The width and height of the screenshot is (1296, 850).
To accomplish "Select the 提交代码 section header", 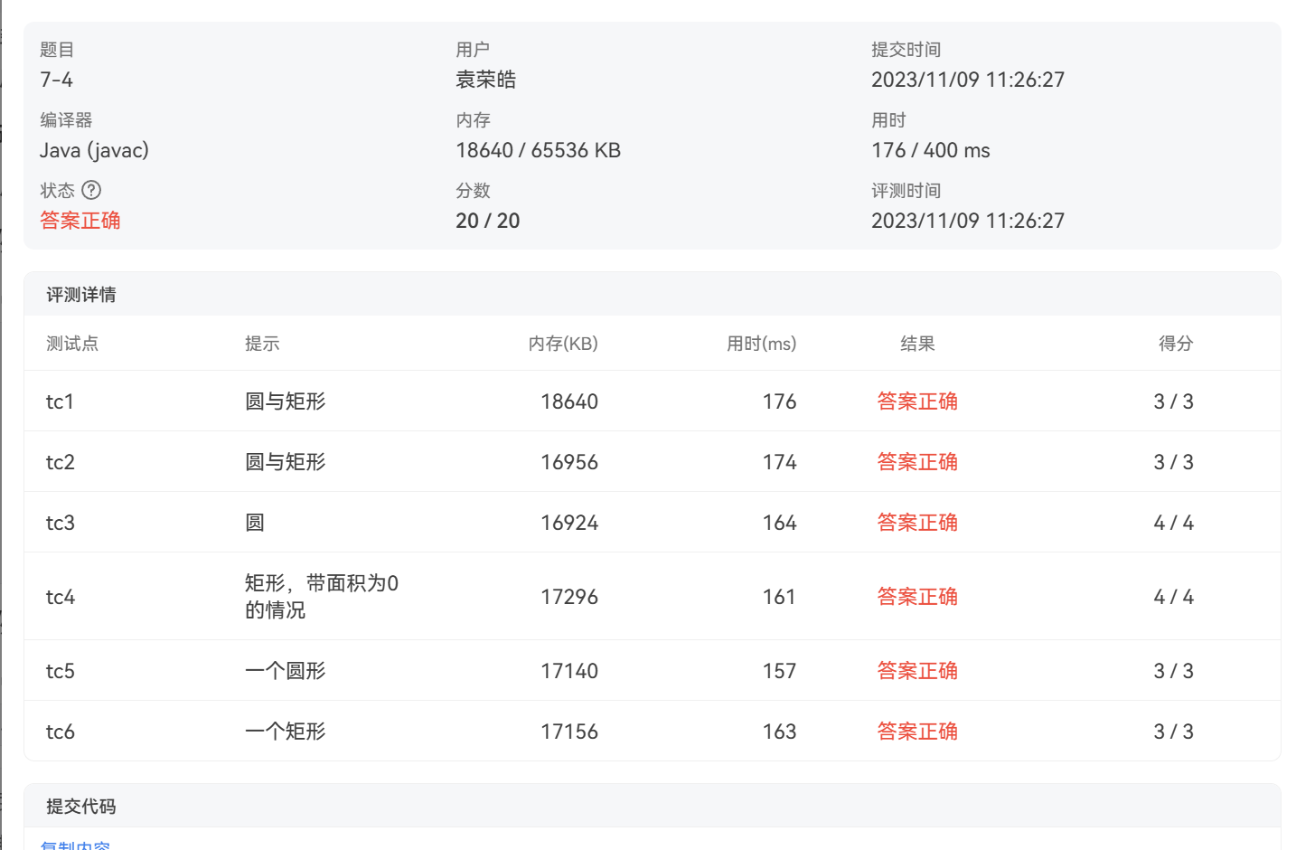I will coord(81,807).
